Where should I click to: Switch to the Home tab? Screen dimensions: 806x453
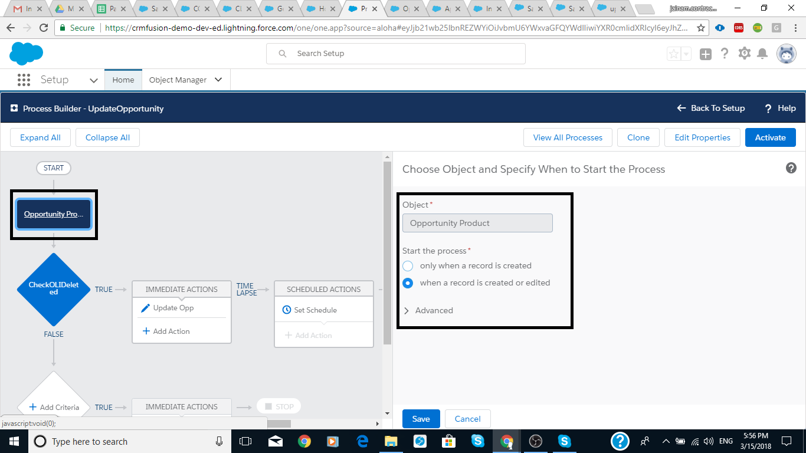pos(123,80)
